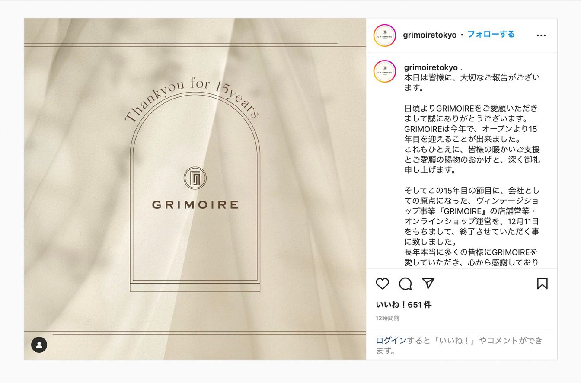Click the GRIMOIRE wordmark on the image

tap(195, 205)
